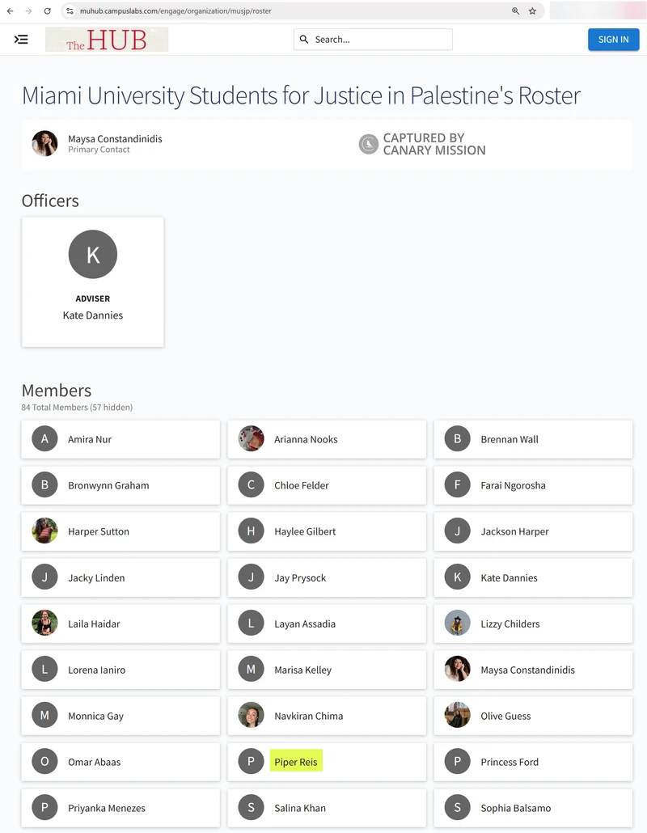Click Priyanka Menezes member name
The height and width of the screenshot is (833, 647).
tap(107, 808)
